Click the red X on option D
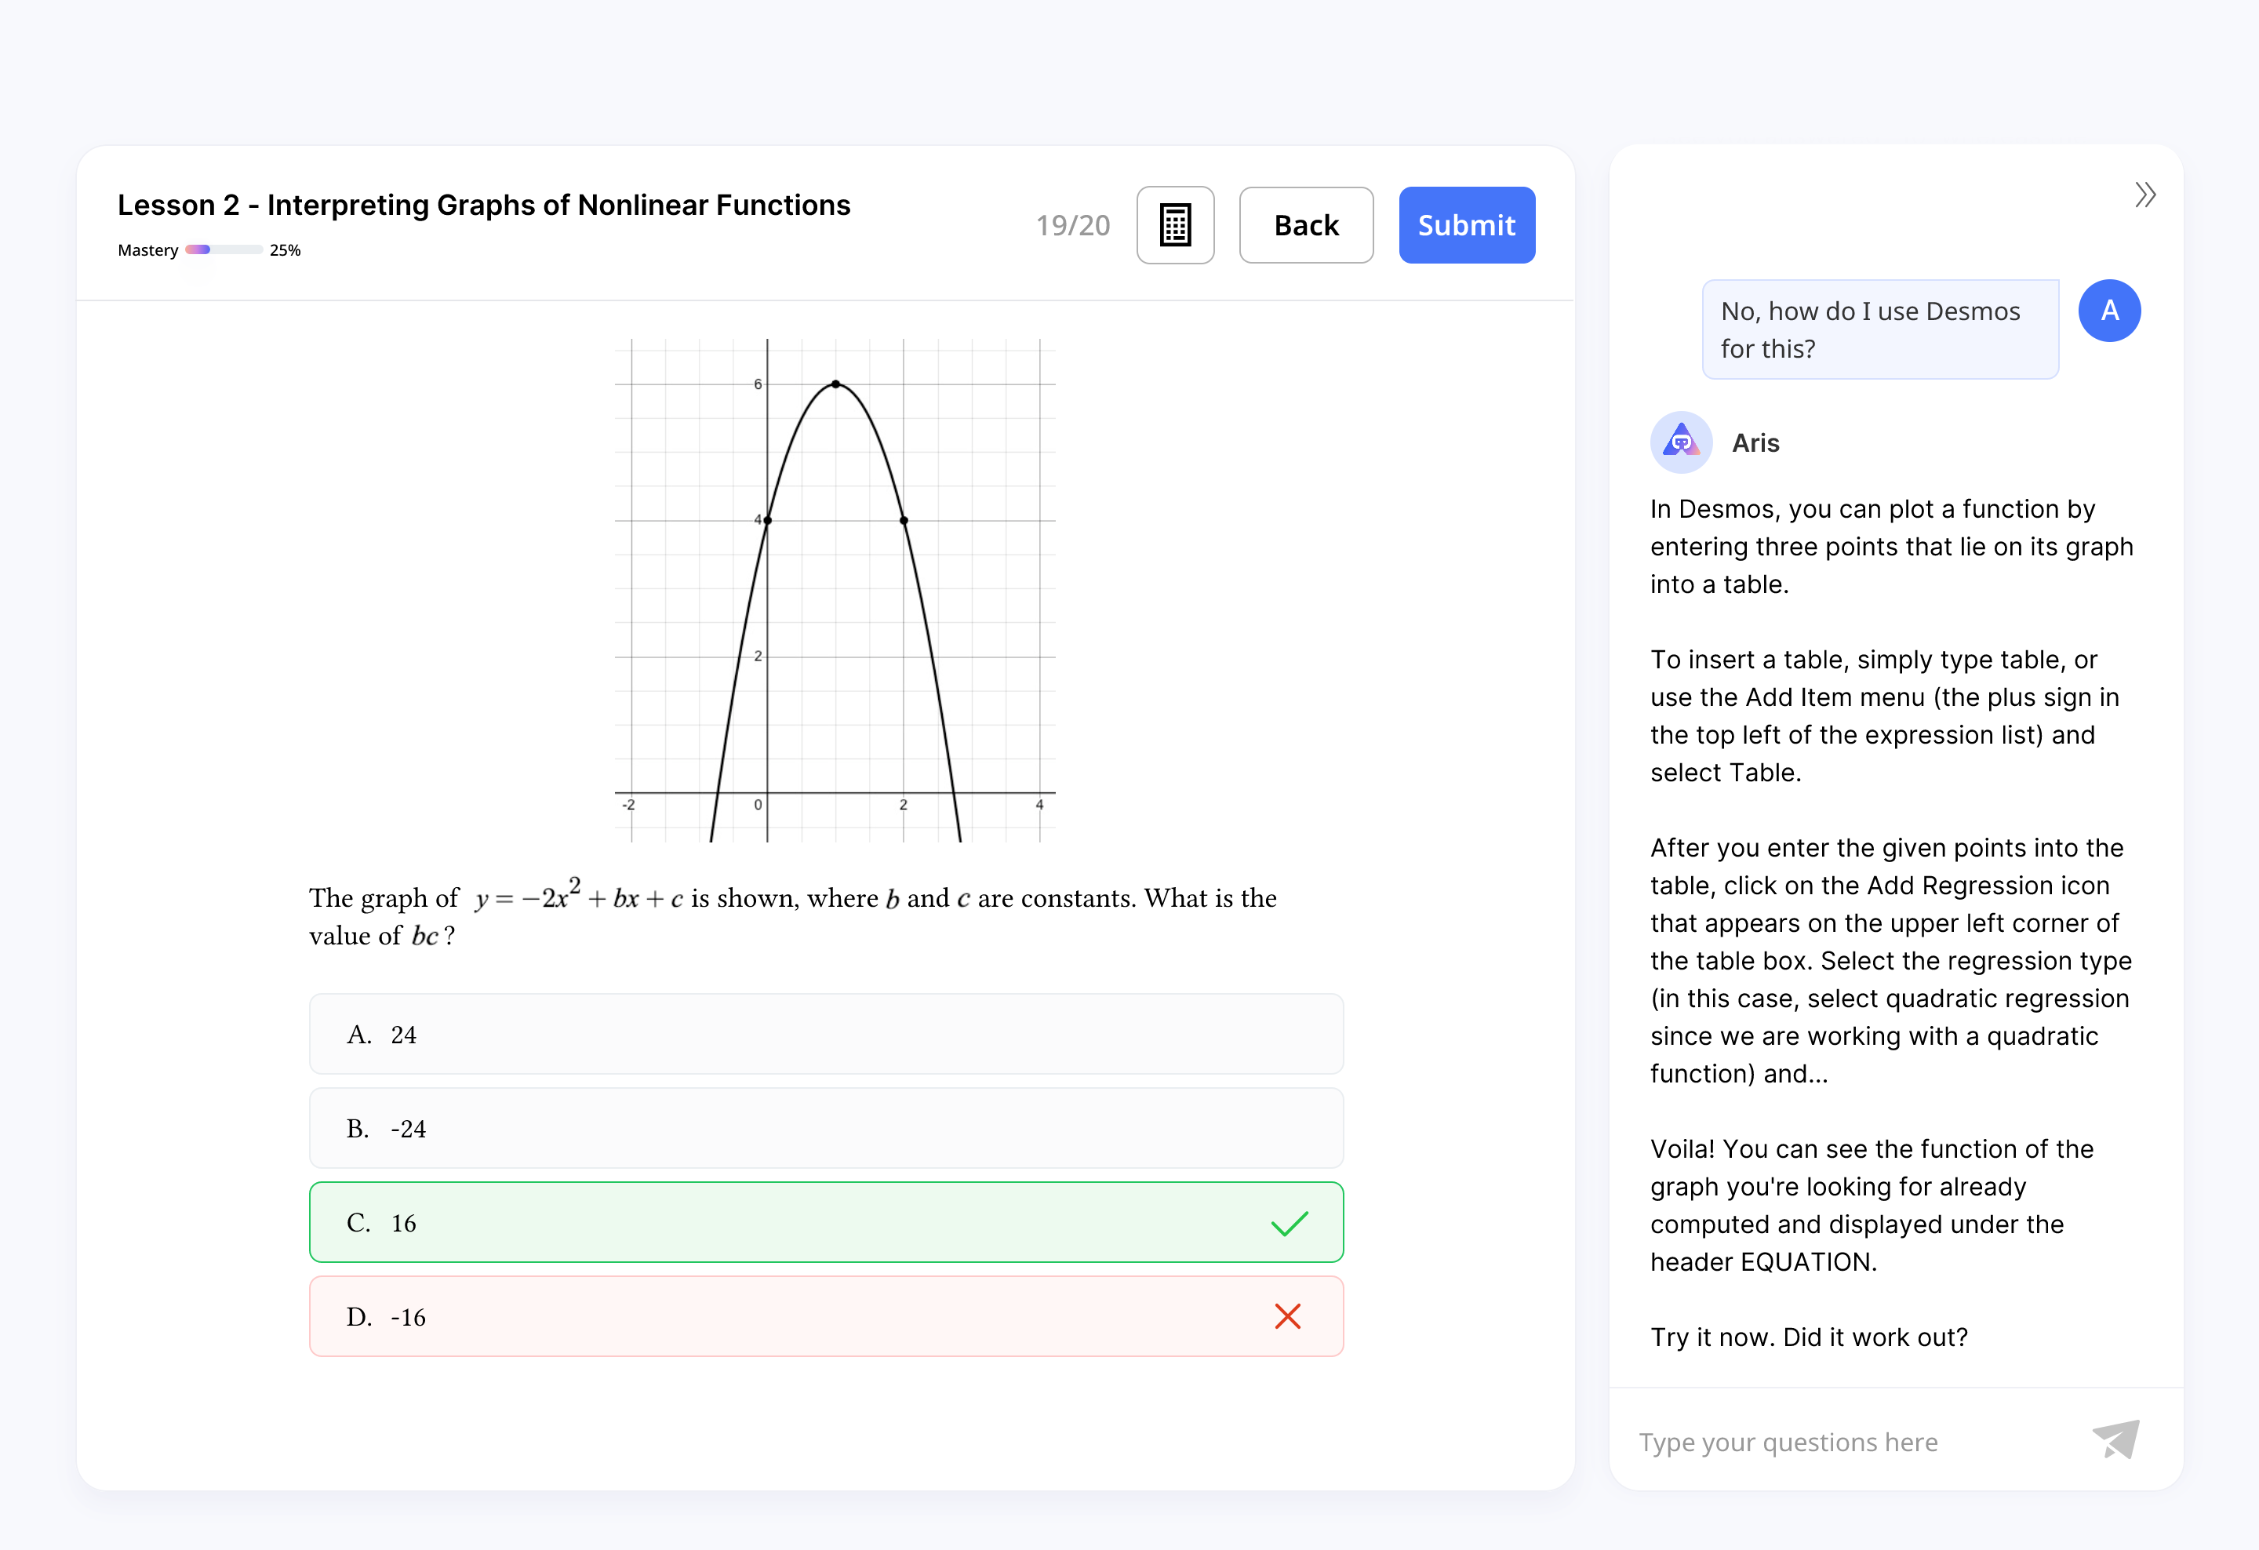 point(1287,1317)
